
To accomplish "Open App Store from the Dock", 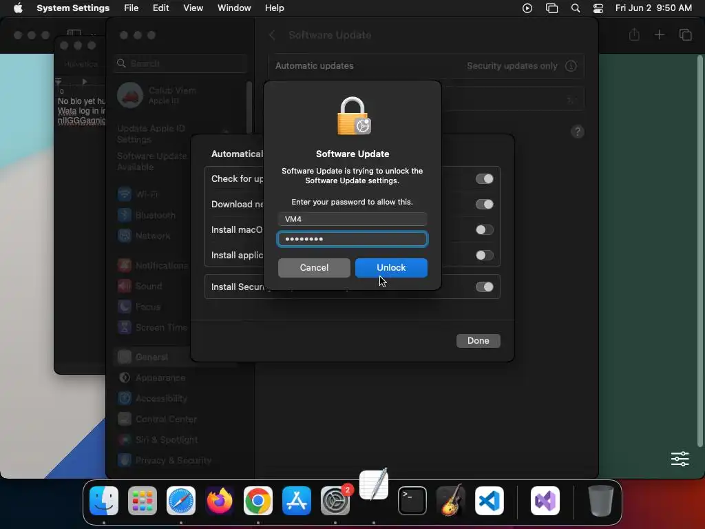I will [x=297, y=501].
